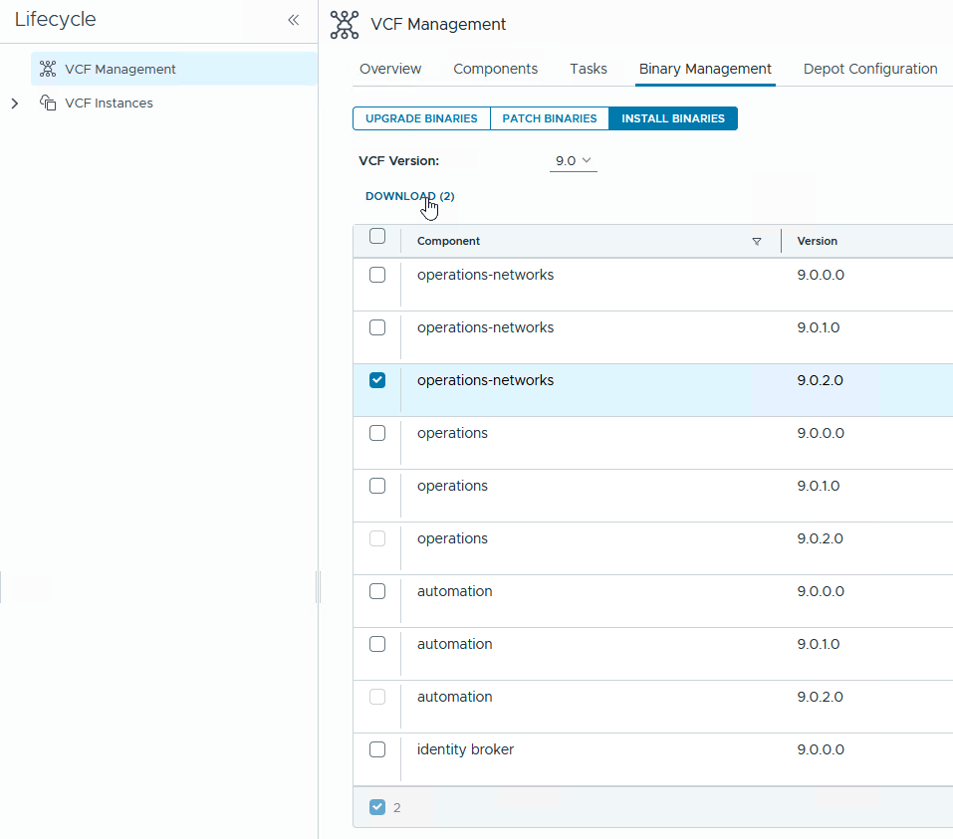Open the VCF Version 9.0 dropdown

click(573, 160)
